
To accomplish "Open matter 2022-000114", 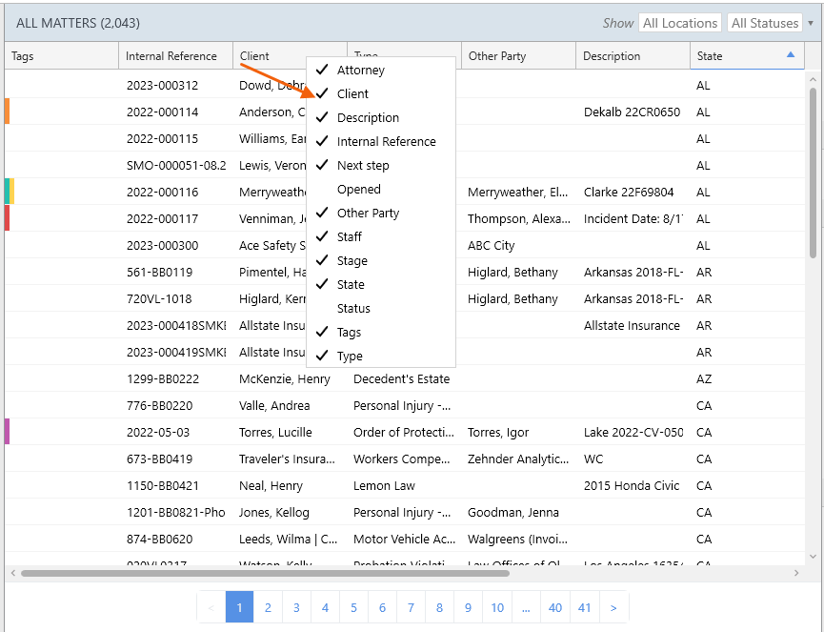I will [162, 112].
